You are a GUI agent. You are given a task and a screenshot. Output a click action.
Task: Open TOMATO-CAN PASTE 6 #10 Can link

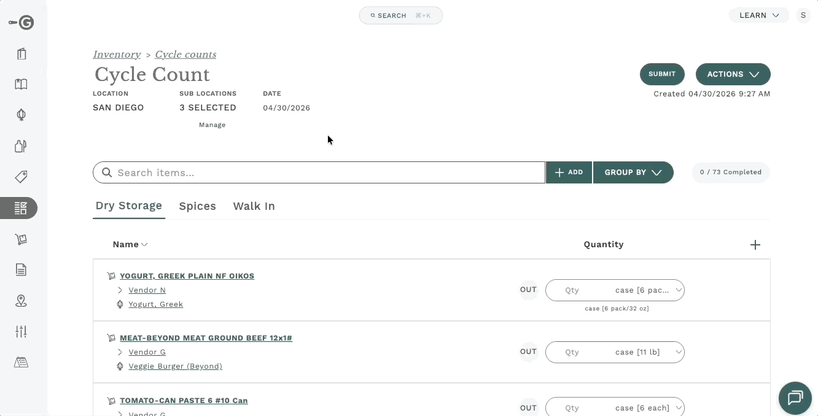pos(184,401)
